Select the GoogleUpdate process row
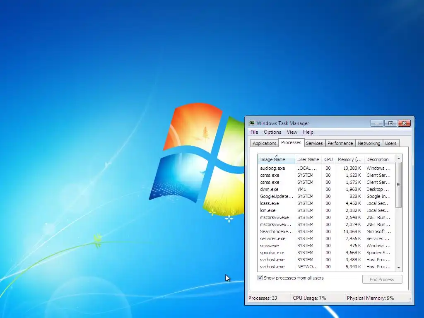424x318 pixels. pos(326,196)
